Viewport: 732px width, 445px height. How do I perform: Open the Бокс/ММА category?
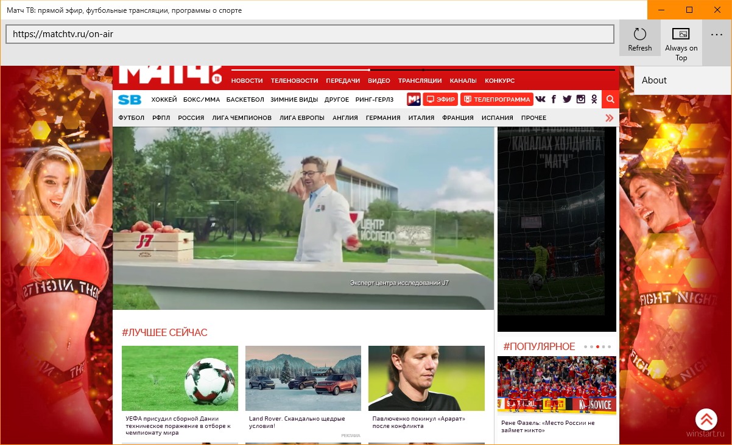202,99
